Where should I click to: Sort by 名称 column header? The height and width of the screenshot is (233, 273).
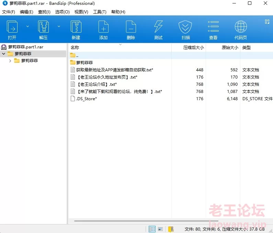tap(75, 47)
